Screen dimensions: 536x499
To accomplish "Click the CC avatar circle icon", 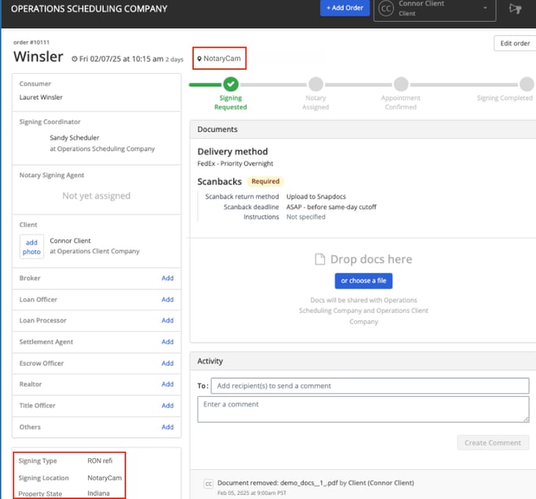I will pyautogui.click(x=386, y=9).
